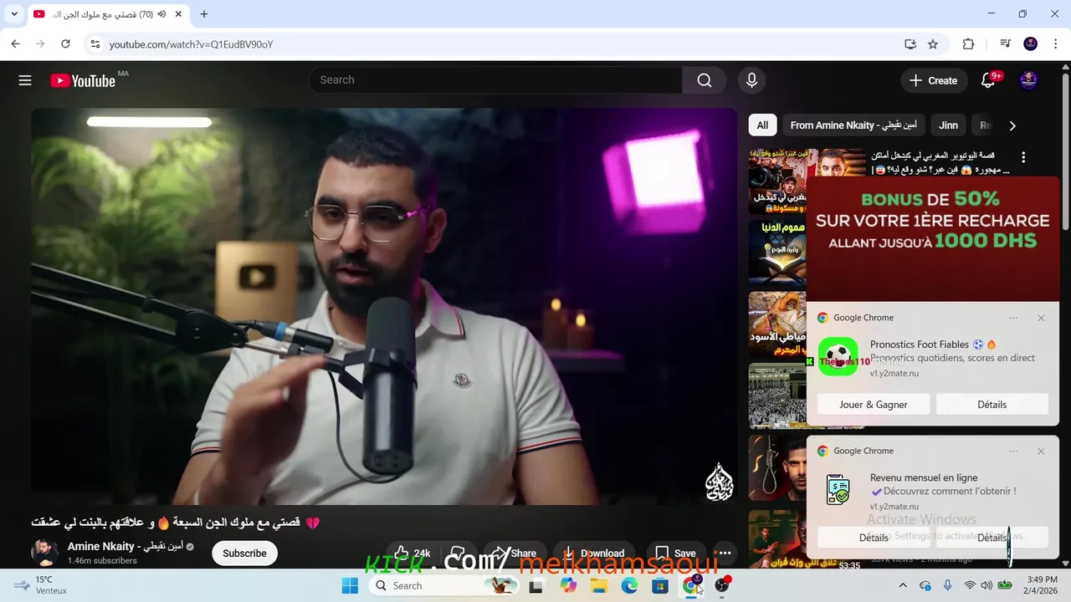The height and width of the screenshot is (602, 1071).
Task: Click the video player to pause
Action: point(384,306)
